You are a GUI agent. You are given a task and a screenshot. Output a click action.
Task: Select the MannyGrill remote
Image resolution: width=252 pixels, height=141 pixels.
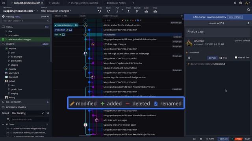pos(14,73)
